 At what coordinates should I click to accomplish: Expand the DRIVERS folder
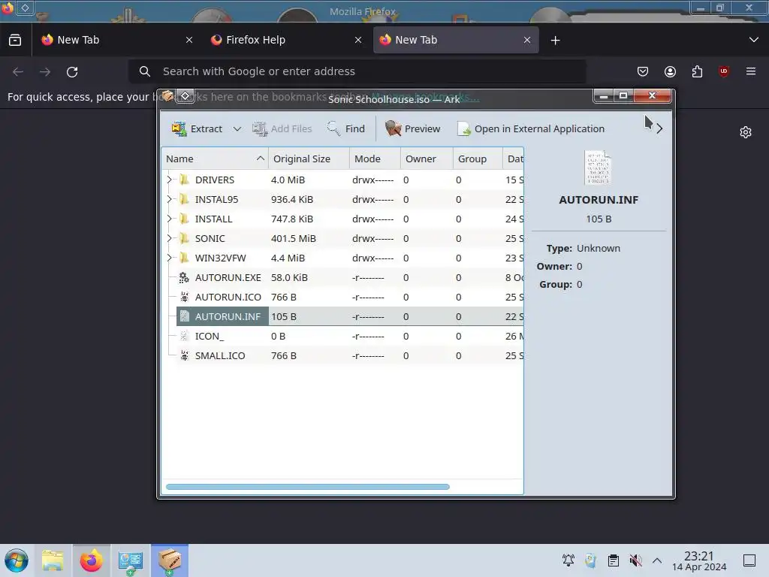click(x=169, y=180)
